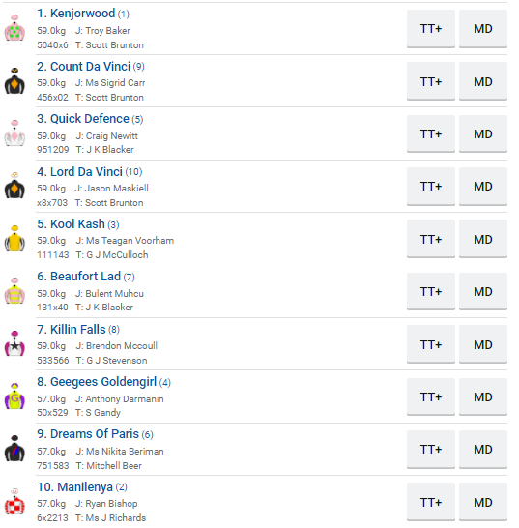Select TT+ for Manilenya
Image resolution: width=519 pixels, height=528 pixels.
(430, 502)
